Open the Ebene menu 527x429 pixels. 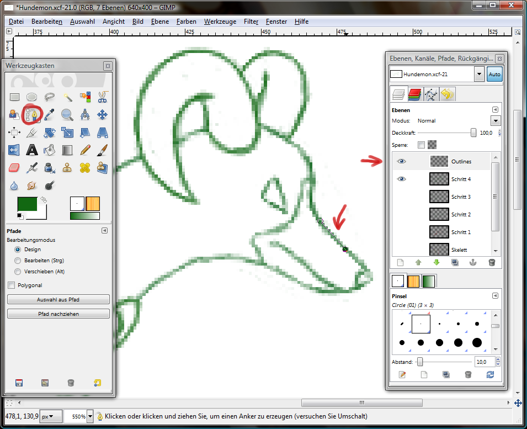(x=160, y=22)
